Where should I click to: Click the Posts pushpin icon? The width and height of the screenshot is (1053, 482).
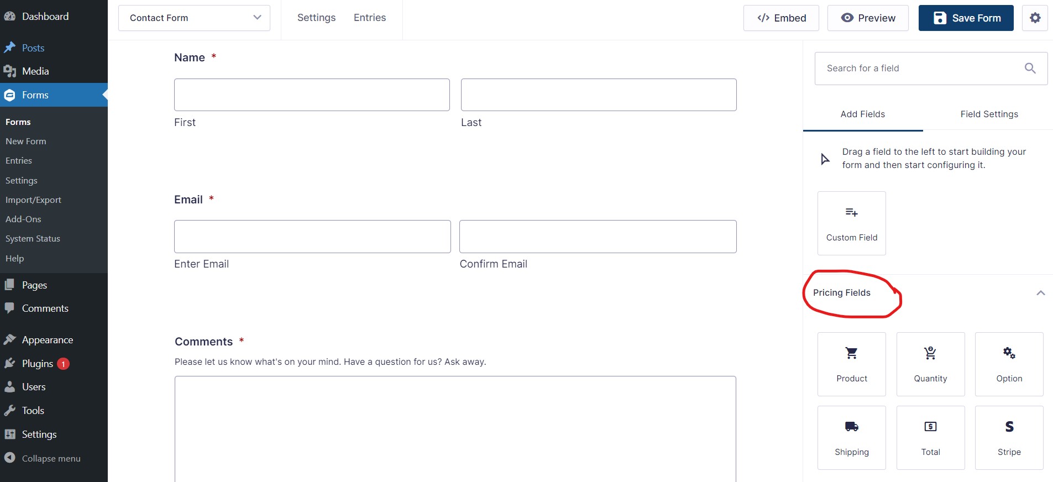point(10,48)
